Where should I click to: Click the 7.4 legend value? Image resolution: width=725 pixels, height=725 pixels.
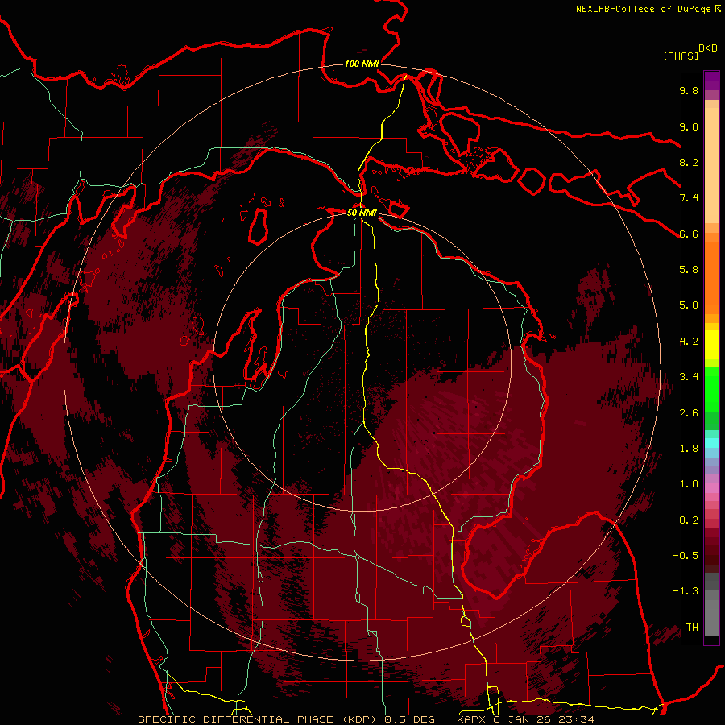pyautogui.click(x=689, y=198)
